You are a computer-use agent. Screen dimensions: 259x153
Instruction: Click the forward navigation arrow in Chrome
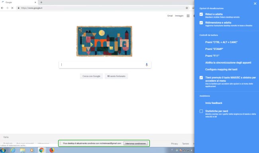[7, 8]
